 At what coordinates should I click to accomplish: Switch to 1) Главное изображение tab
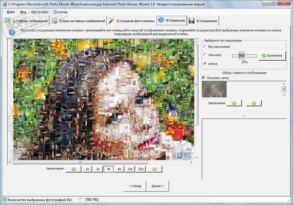click(x=26, y=21)
